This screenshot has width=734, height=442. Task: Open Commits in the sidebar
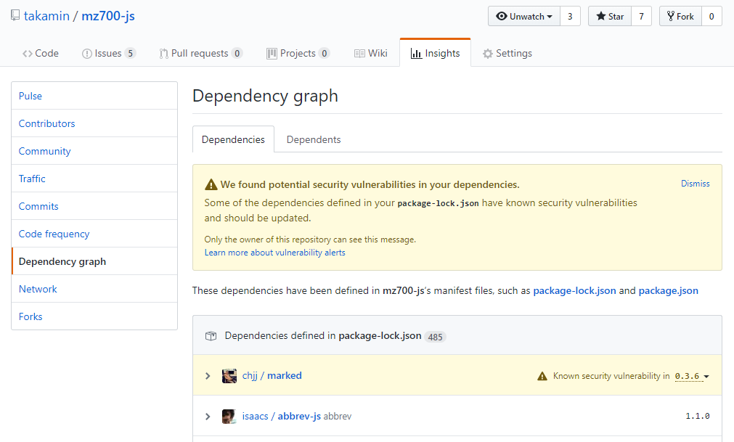pyautogui.click(x=94, y=206)
